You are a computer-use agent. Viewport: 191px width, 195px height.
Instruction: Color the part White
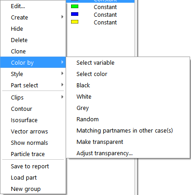pyautogui.click(x=128, y=96)
